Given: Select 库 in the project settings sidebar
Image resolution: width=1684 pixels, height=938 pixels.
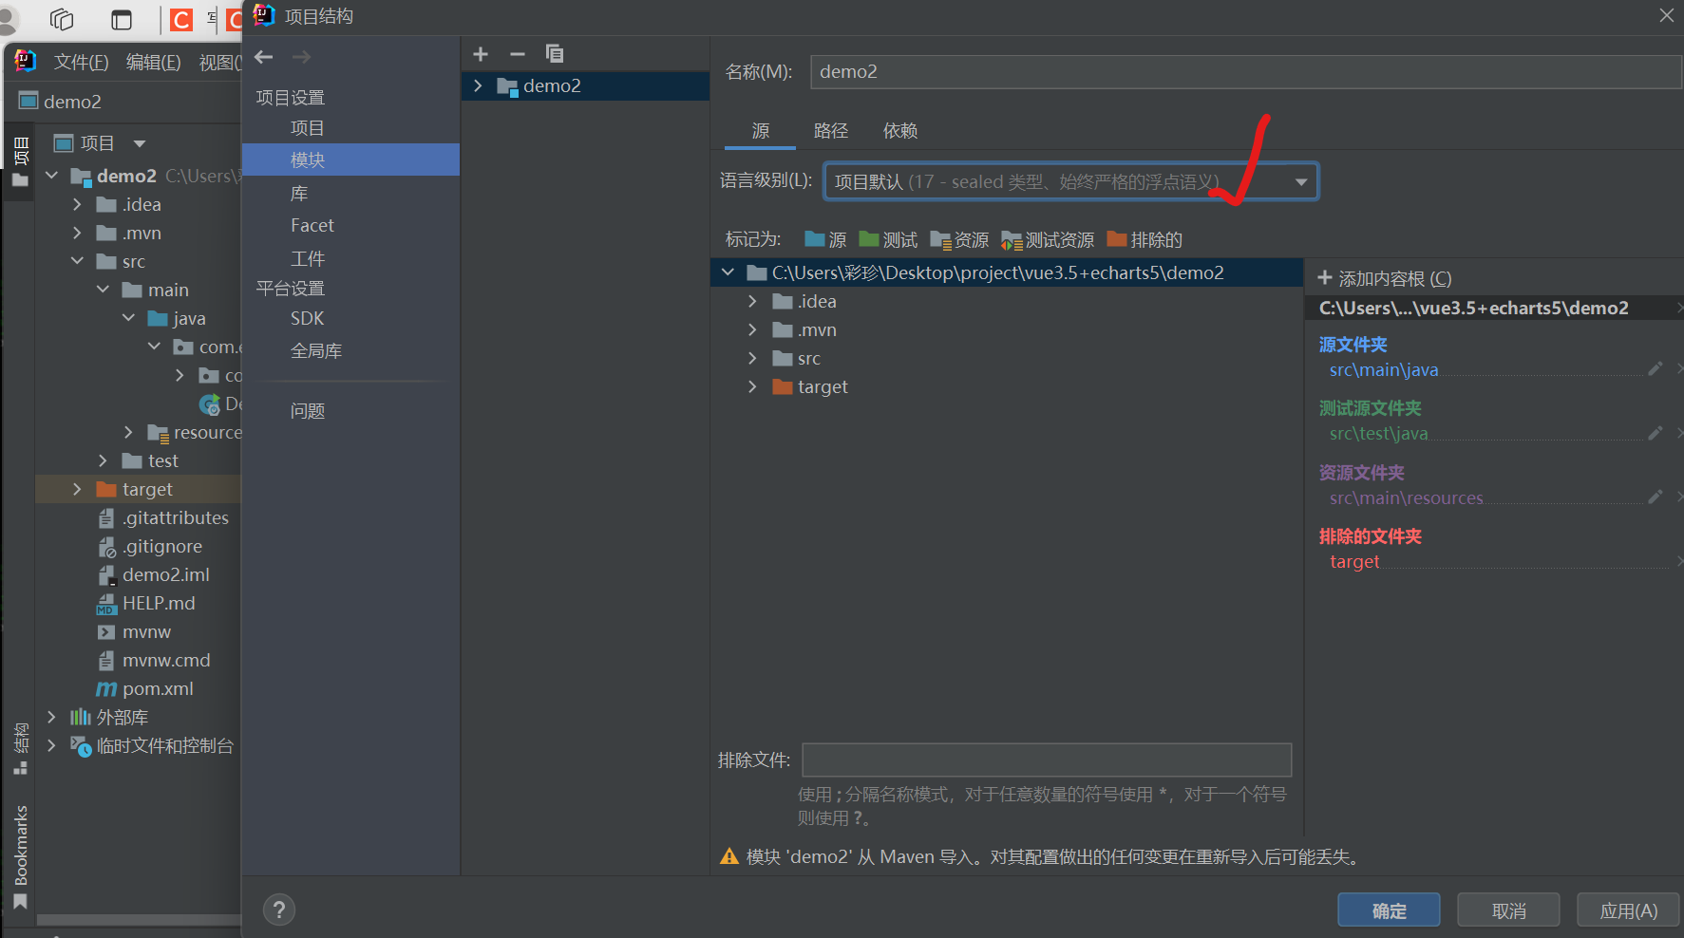Looking at the screenshot, I should point(299,192).
